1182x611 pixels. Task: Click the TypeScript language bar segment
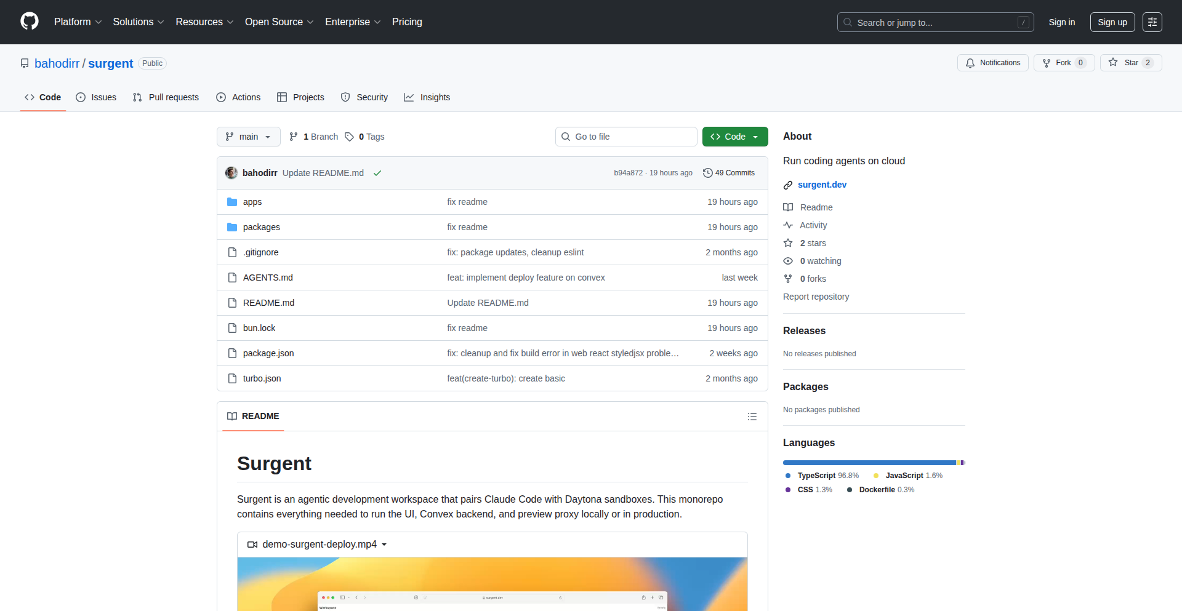click(x=869, y=463)
